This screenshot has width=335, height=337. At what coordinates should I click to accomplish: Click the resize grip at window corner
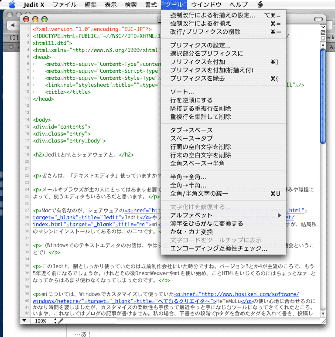[x=323, y=321]
